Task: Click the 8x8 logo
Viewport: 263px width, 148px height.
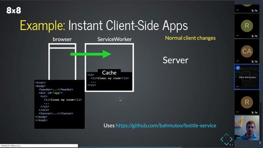Action: pyautogui.click(x=14, y=10)
